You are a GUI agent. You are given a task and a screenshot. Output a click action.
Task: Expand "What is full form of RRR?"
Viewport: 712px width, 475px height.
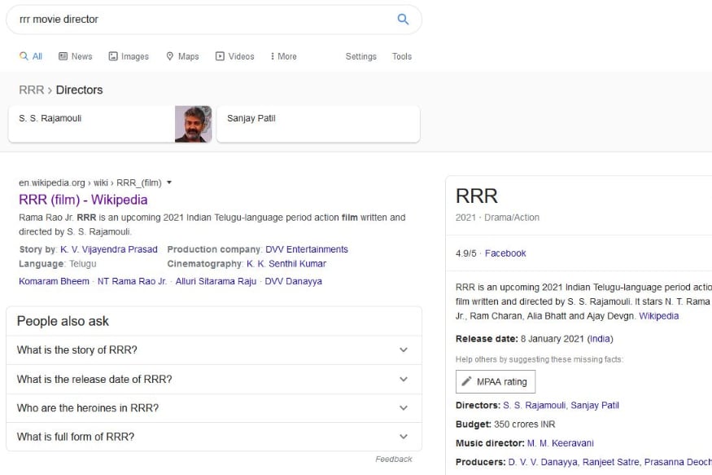pos(214,437)
